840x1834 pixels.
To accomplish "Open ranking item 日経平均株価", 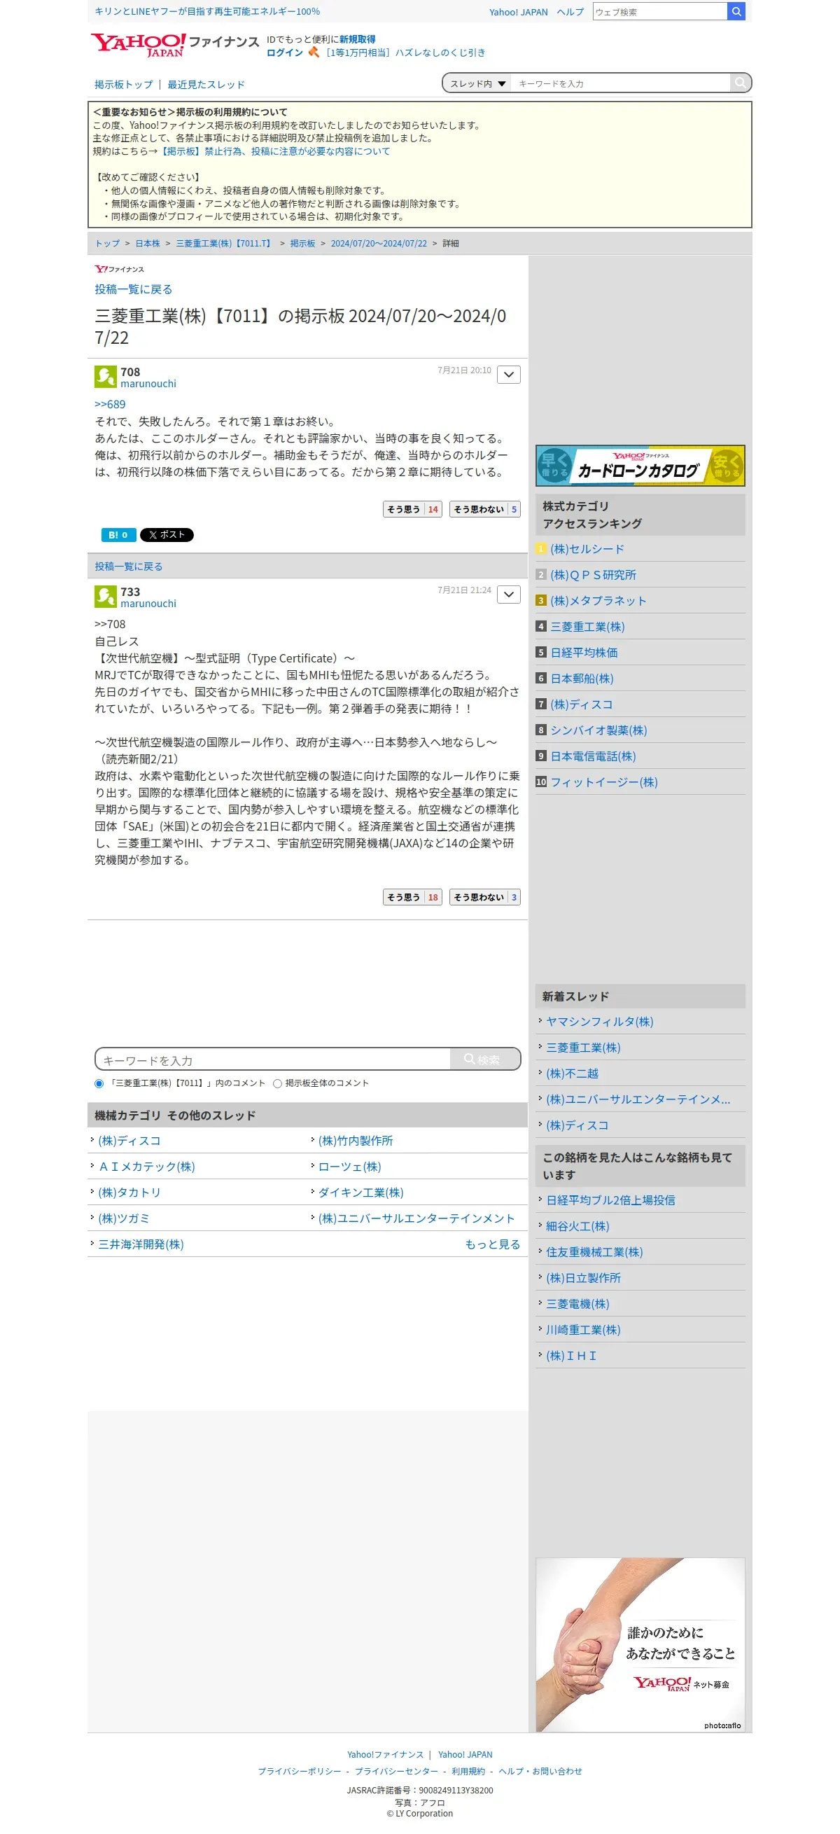I will click(584, 653).
